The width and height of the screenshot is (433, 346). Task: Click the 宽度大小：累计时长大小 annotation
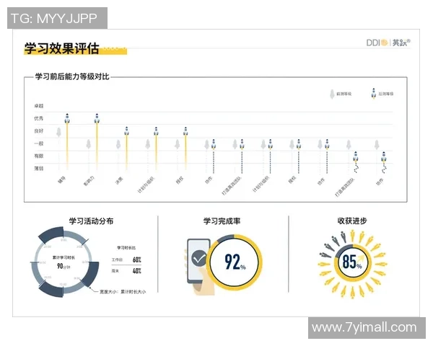(123, 292)
